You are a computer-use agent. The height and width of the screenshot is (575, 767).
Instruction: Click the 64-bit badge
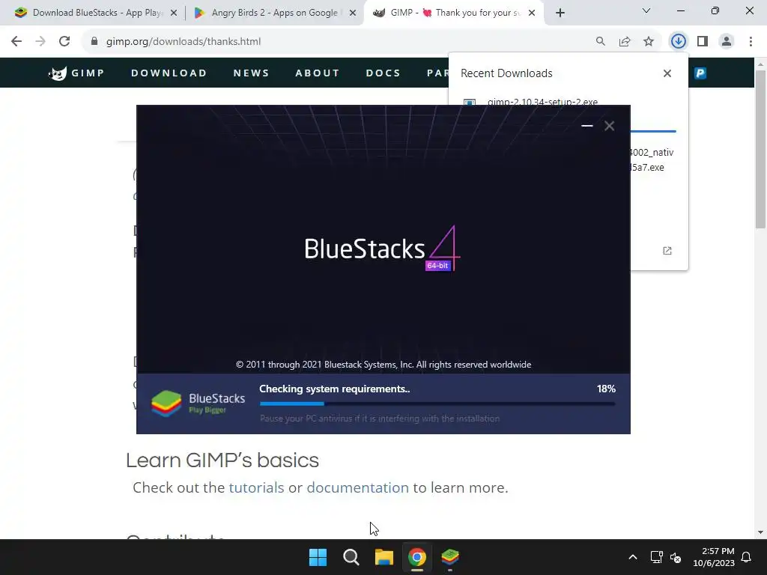coord(437,266)
